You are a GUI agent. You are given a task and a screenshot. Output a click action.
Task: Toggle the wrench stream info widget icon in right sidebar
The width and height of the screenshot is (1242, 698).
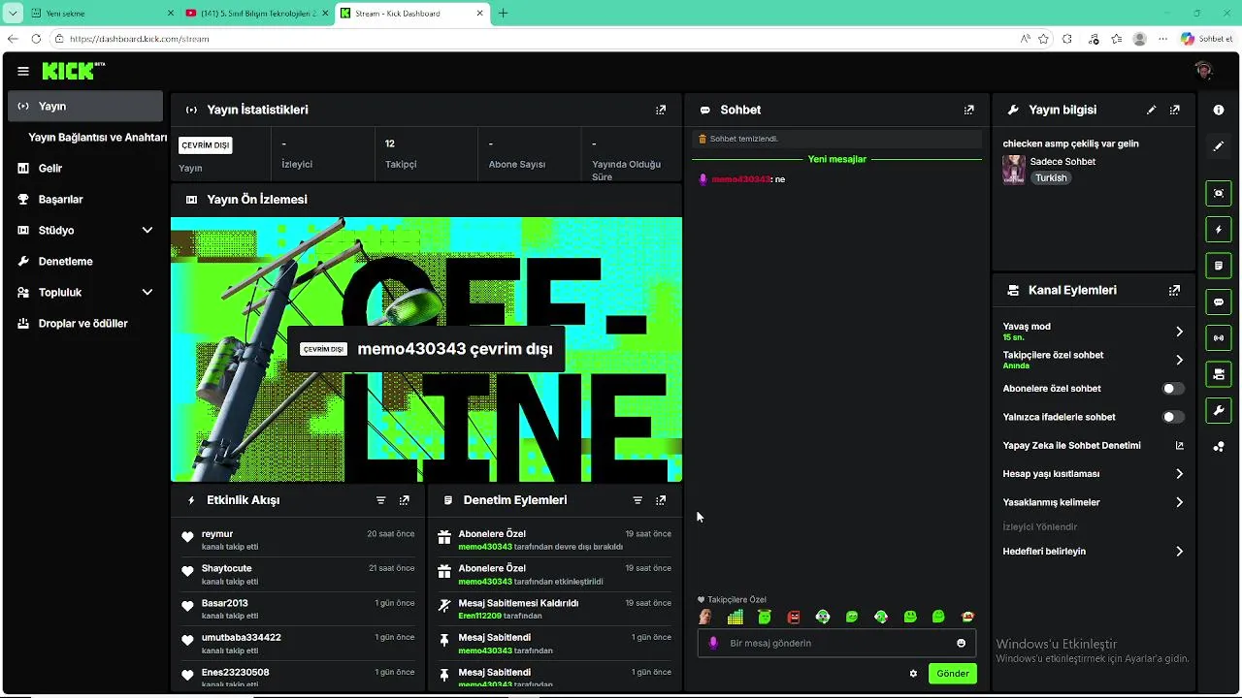pyautogui.click(x=1219, y=411)
